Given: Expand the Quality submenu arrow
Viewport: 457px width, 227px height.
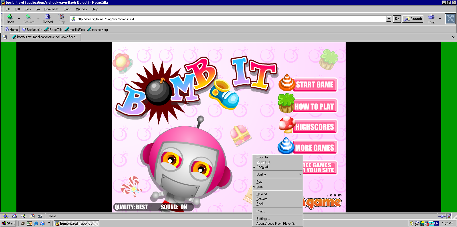Looking at the screenshot, I should [300, 174].
